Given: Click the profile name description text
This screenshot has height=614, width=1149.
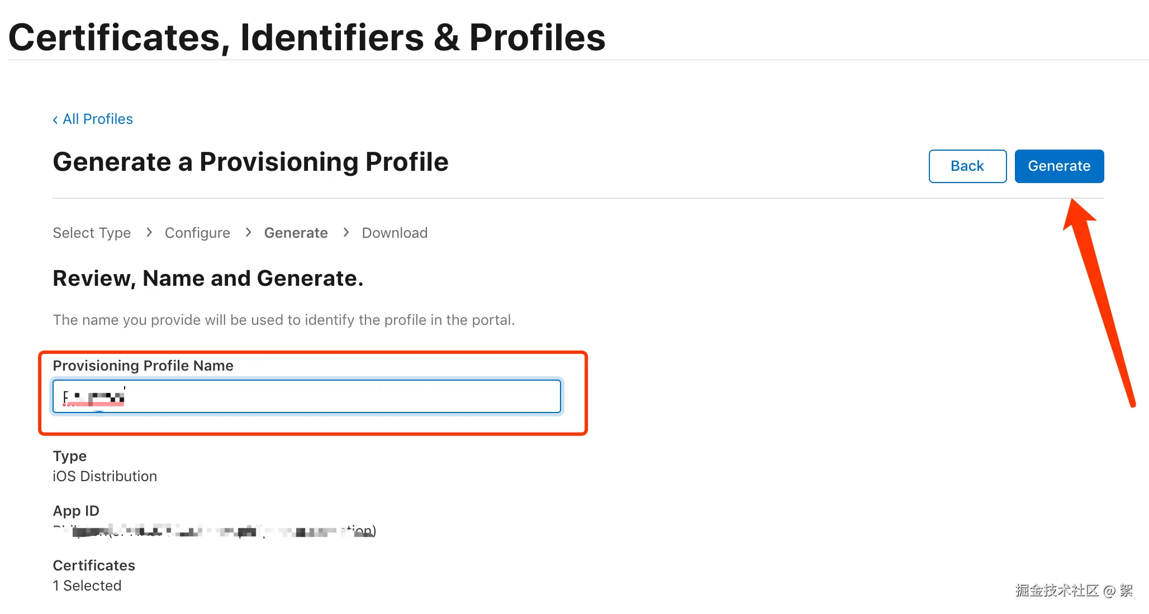Looking at the screenshot, I should [283, 320].
